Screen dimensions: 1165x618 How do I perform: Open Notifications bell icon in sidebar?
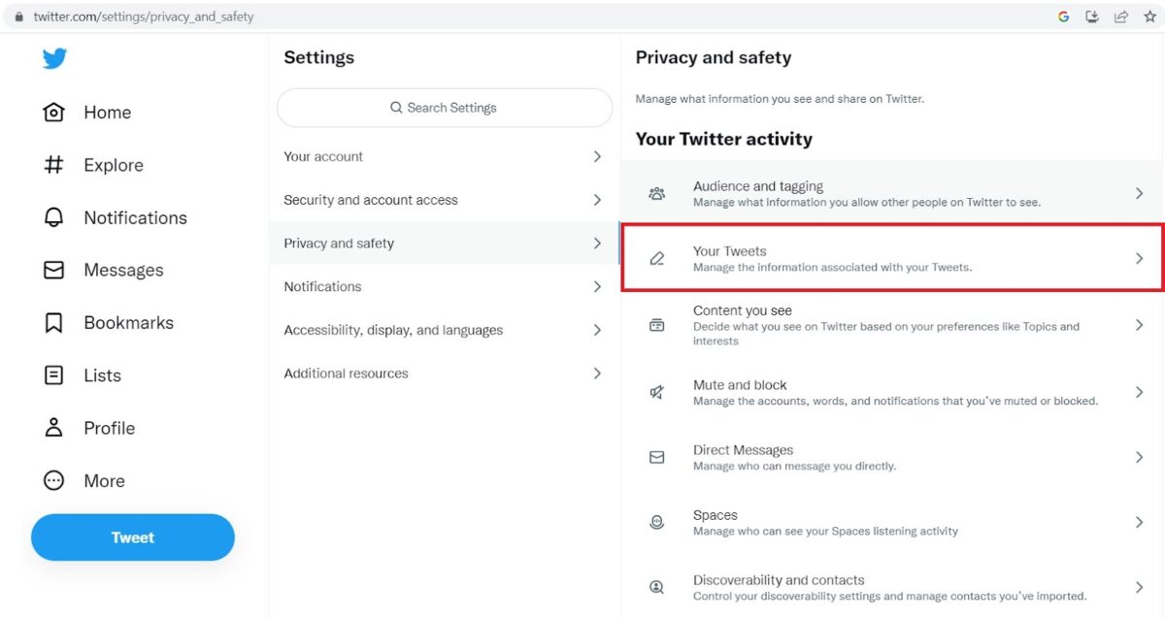(54, 217)
